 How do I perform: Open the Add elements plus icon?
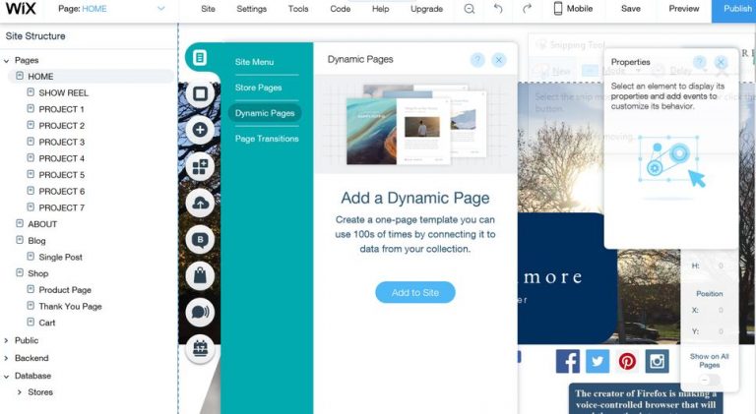(200, 130)
